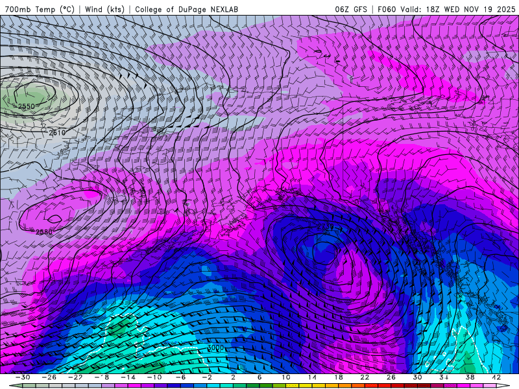Click the yellow swatch right of the 10 label
The image size is (519, 389).
(293, 386)
